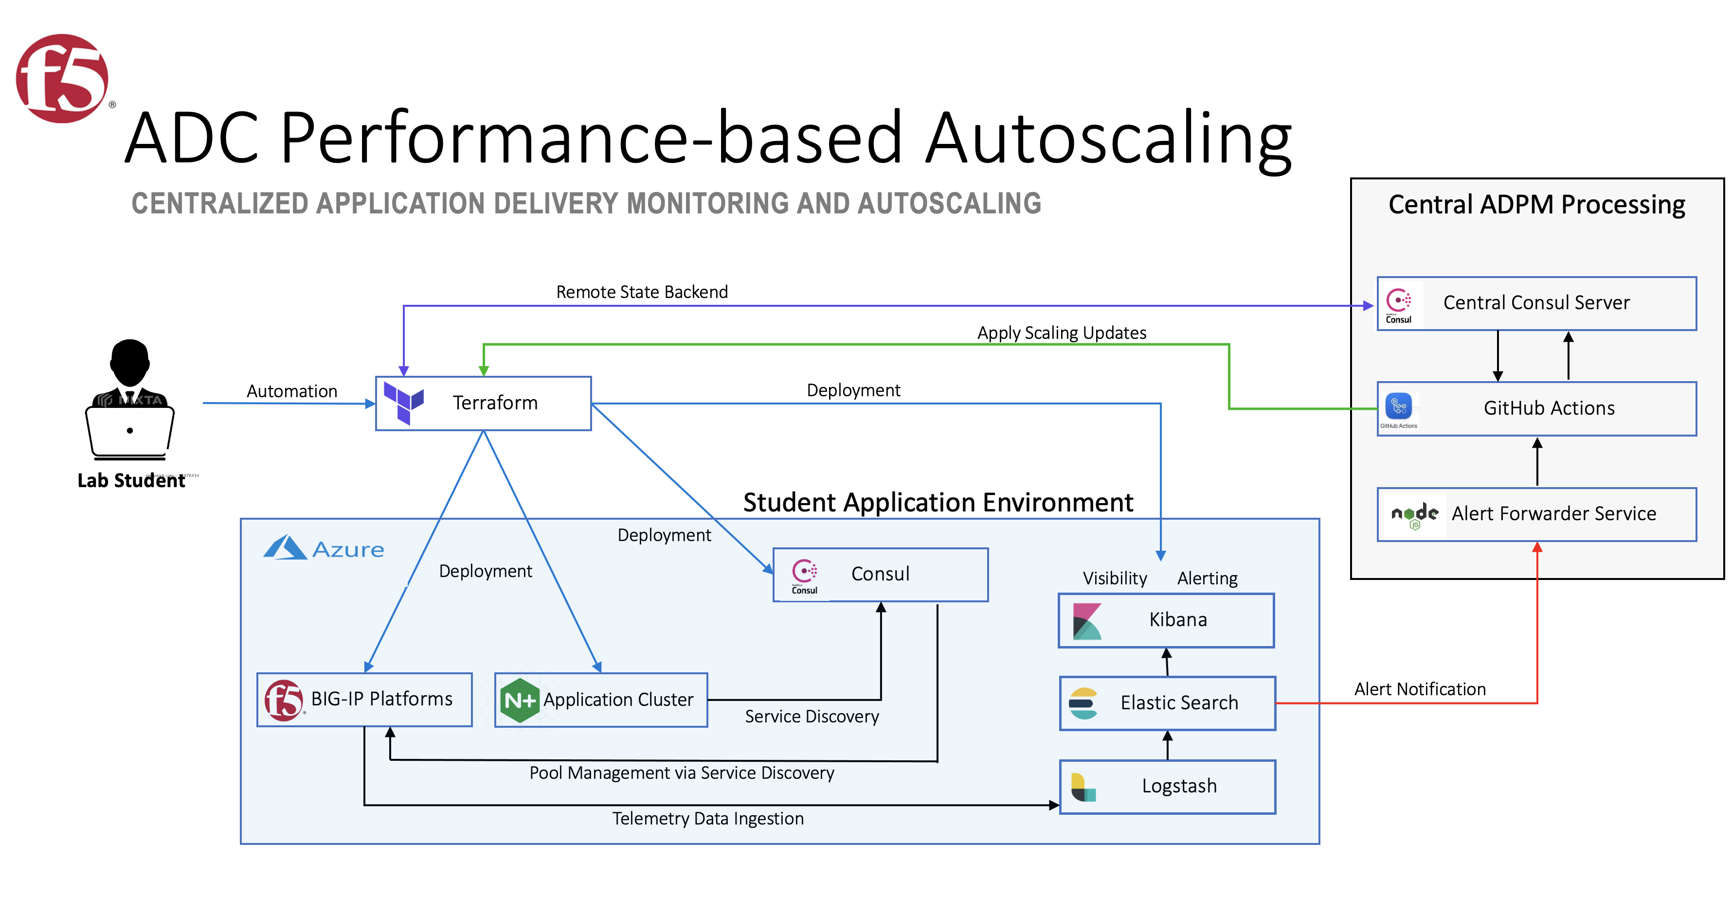Click the Azure logo icon
1732x912 pixels.
point(285,548)
